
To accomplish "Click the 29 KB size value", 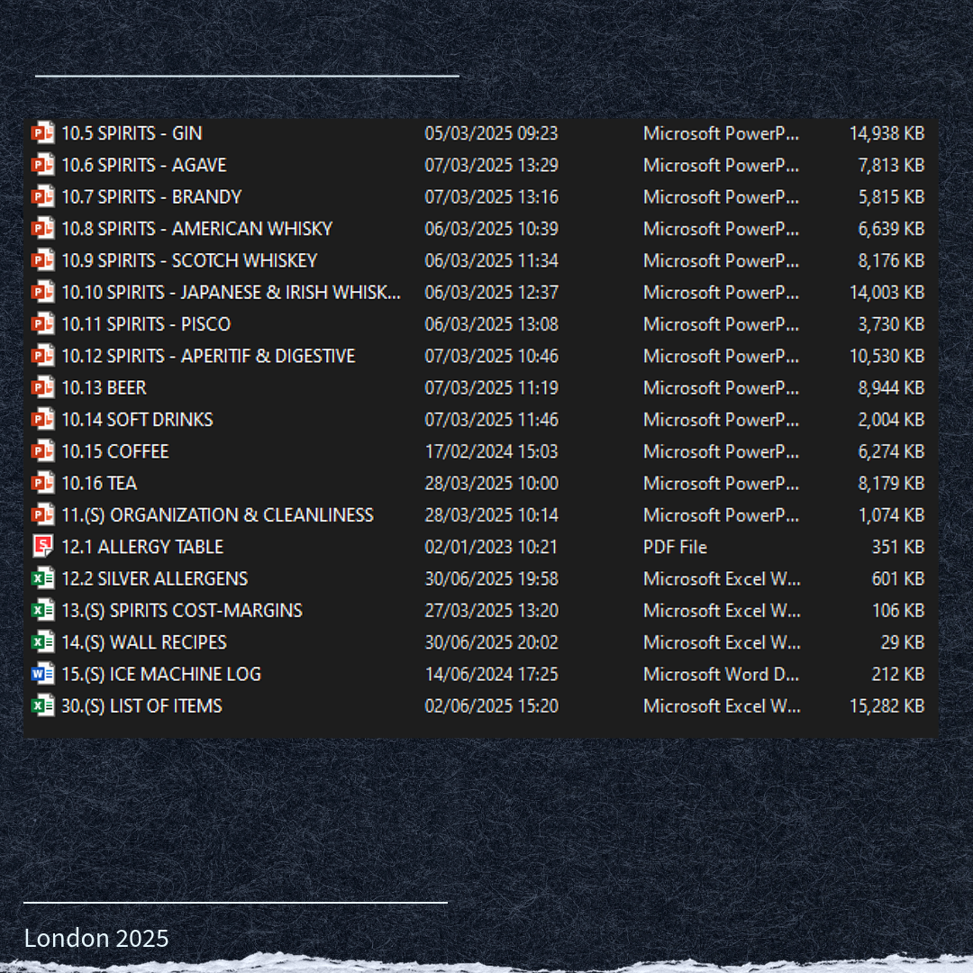I will (903, 642).
